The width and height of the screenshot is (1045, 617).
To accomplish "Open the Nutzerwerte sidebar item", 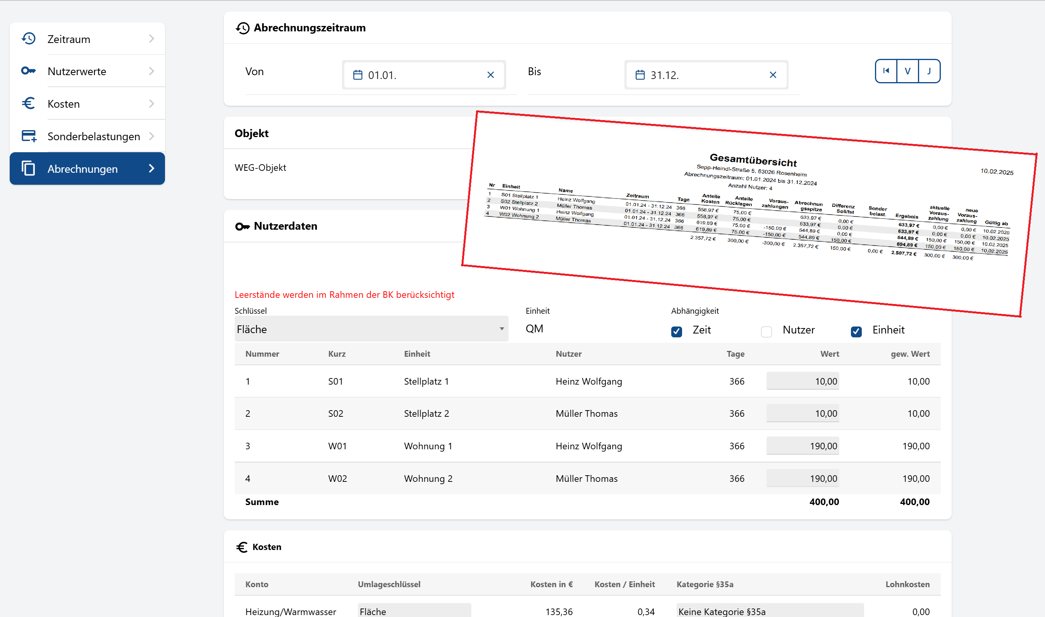I will (x=87, y=71).
